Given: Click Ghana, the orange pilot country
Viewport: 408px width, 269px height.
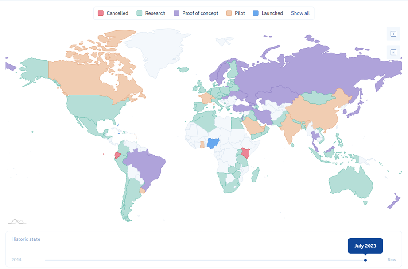Looking at the screenshot, I should coord(202,145).
